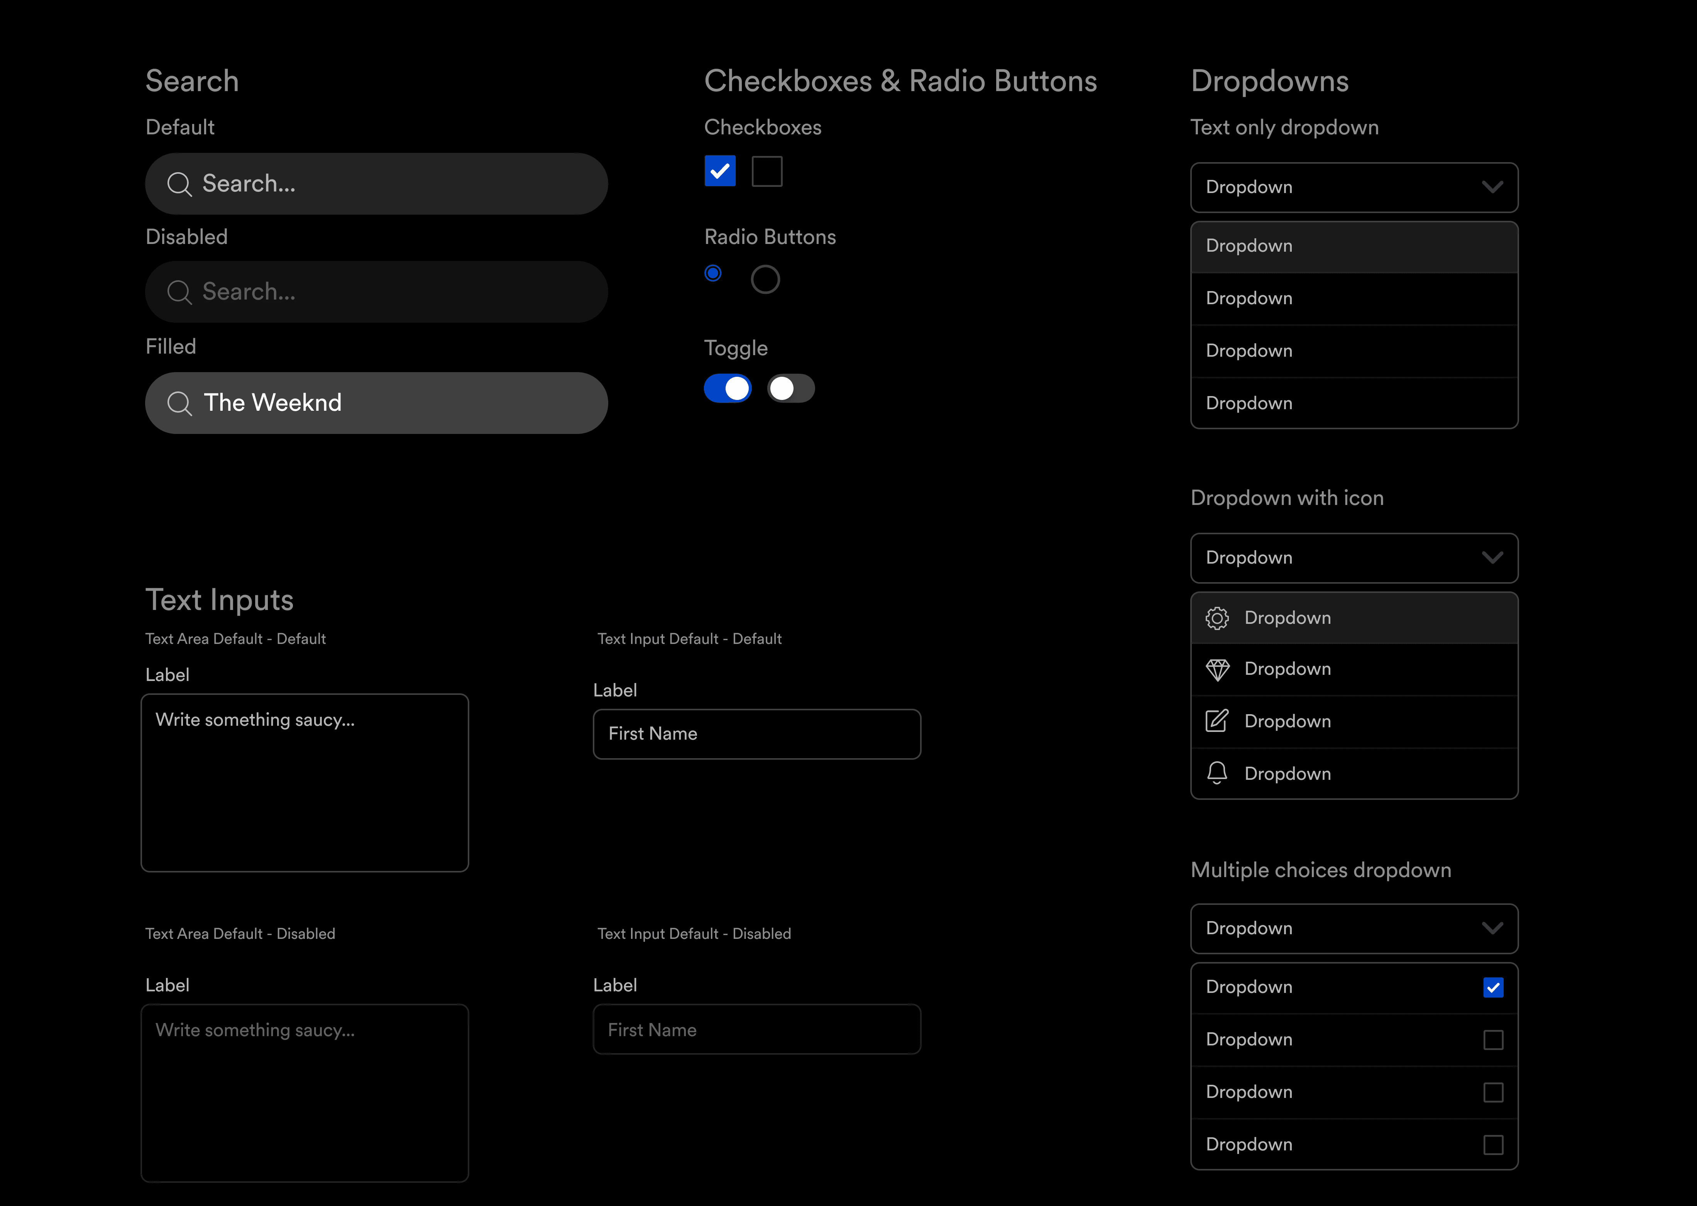Click the edit pencil icon in the dropdown list
The width and height of the screenshot is (1697, 1206).
click(x=1217, y=721)
